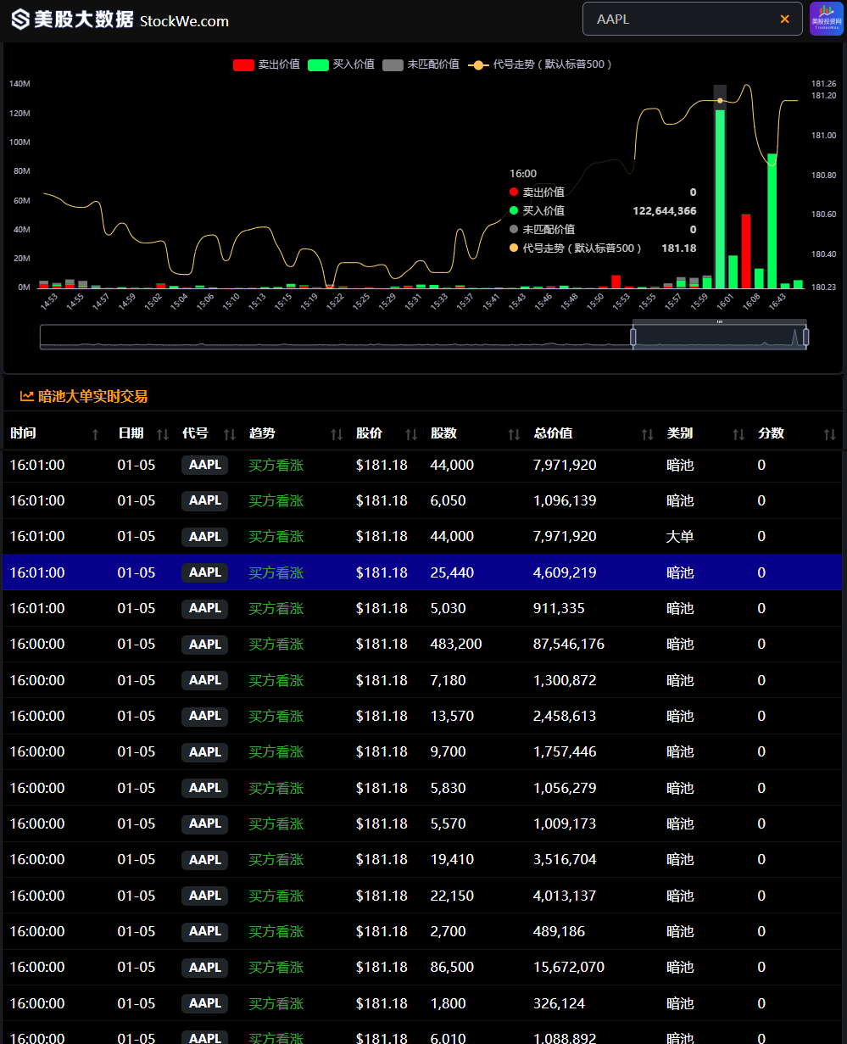Select the total value 3,516,704
The height and width of the screenshot is (1044, 847).
[565, 859]
